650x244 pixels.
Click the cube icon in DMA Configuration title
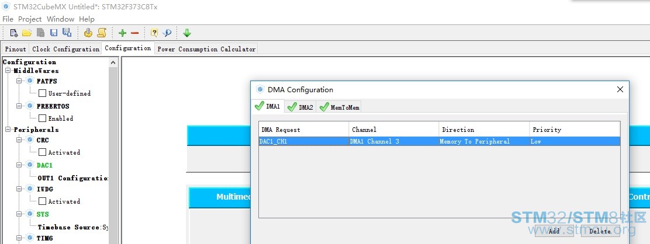tap(260, 89)
